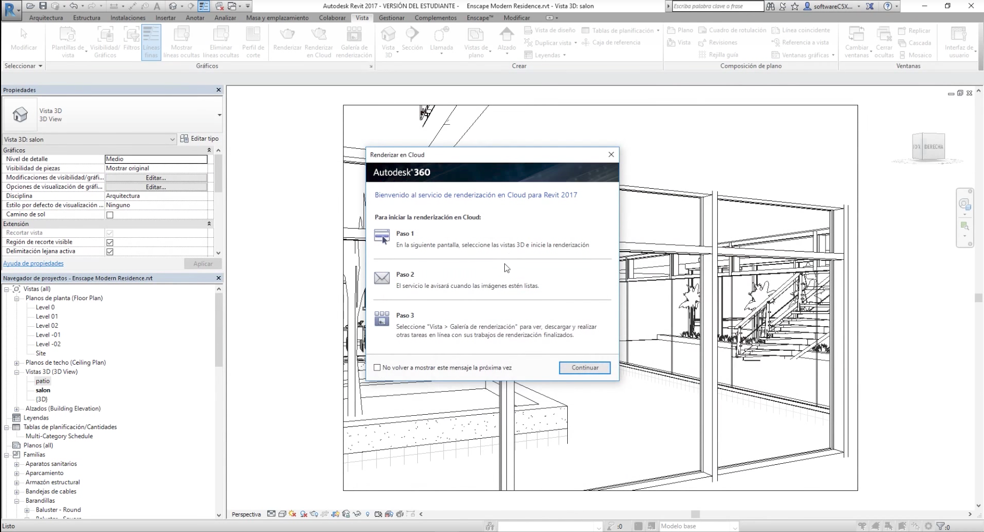This screenshot has height=532, width=984.
Task: Click the Modificar tool icon in ribbon
Action: (23, 34)
